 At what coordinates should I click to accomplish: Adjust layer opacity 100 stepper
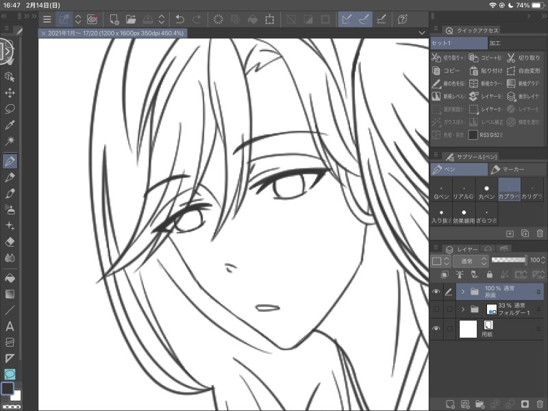tap(543, 260)
